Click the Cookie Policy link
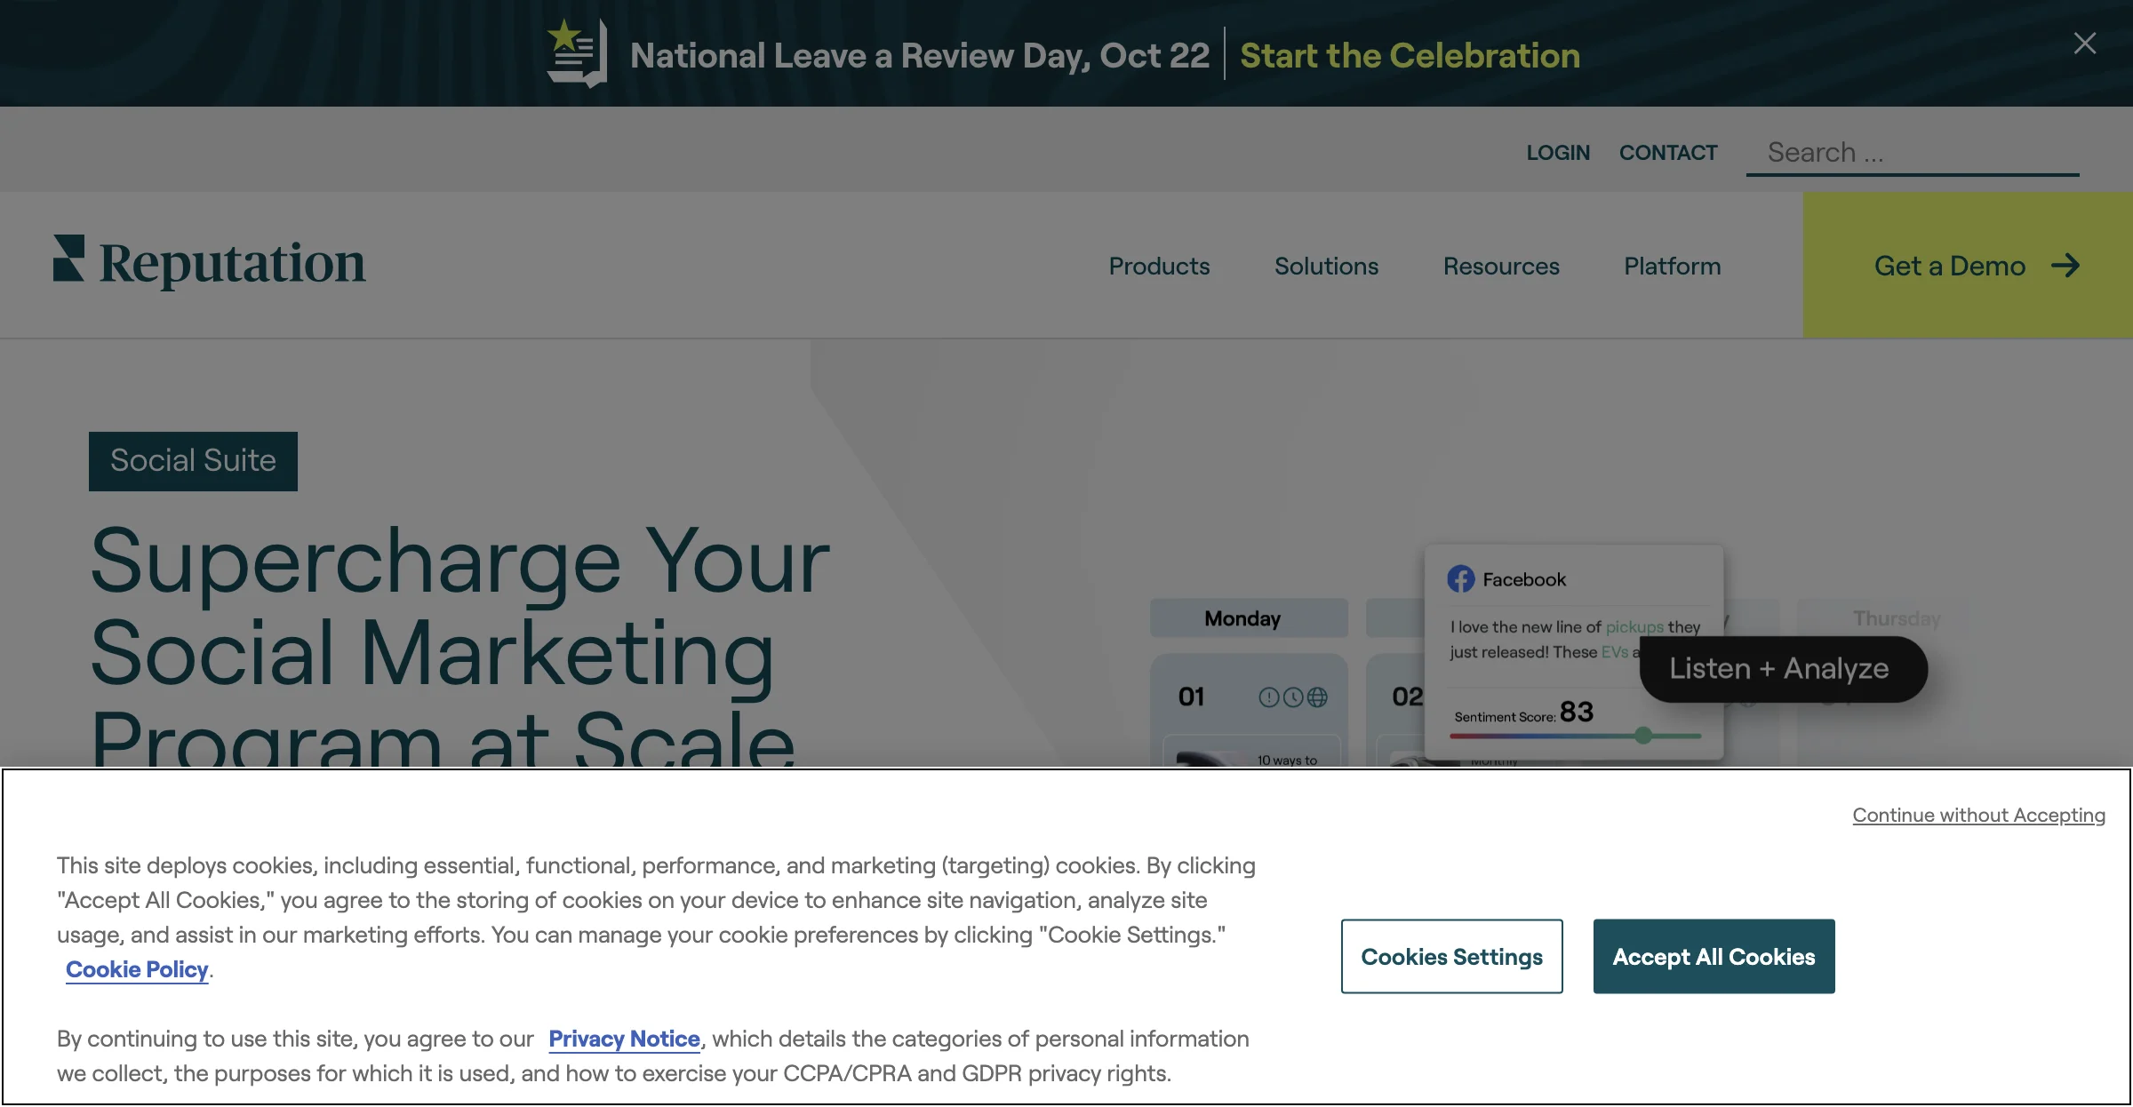Screen dimensions: 2133x1107 click(x=135, y=968)
